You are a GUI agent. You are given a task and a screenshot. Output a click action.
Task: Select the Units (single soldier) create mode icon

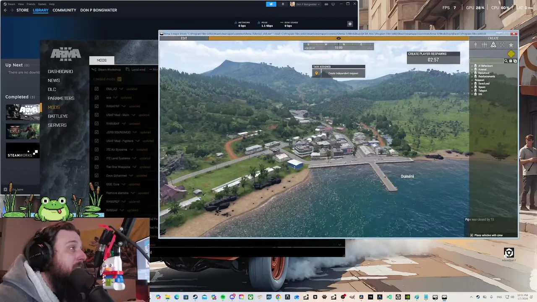point(475,45)
